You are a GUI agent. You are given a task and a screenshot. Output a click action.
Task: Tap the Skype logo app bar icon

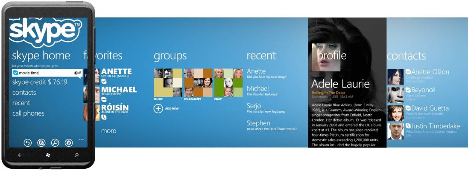point(41,143)
